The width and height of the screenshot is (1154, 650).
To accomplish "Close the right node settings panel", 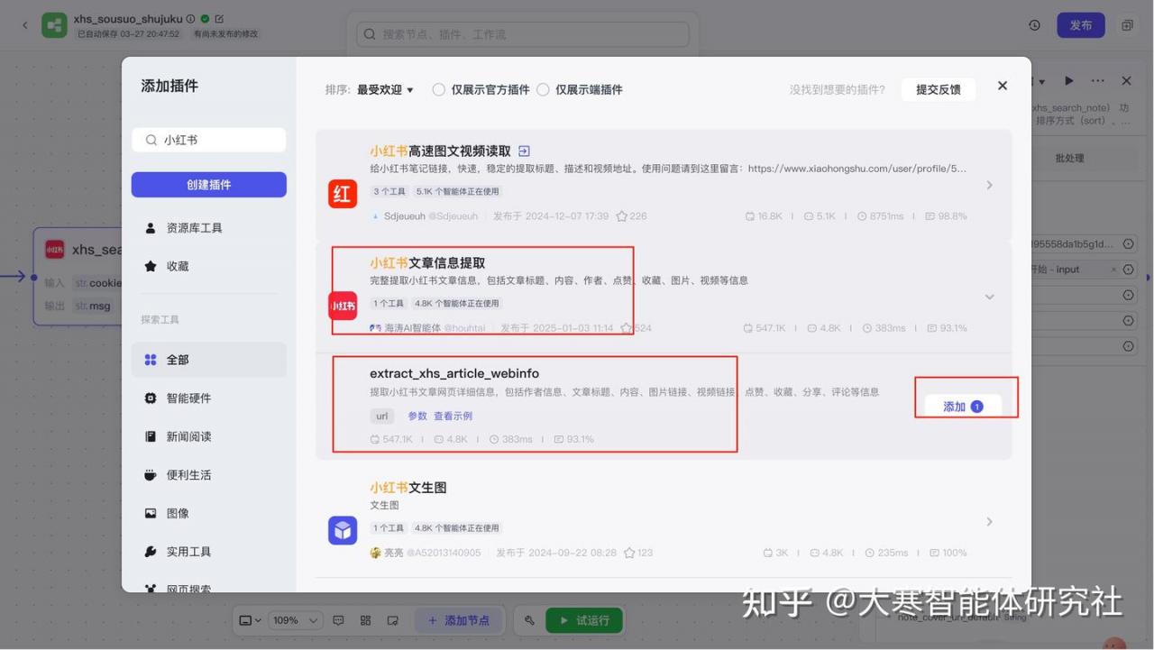I will click(1126, 81).
